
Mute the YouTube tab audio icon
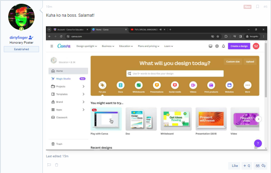click(161, 30)
